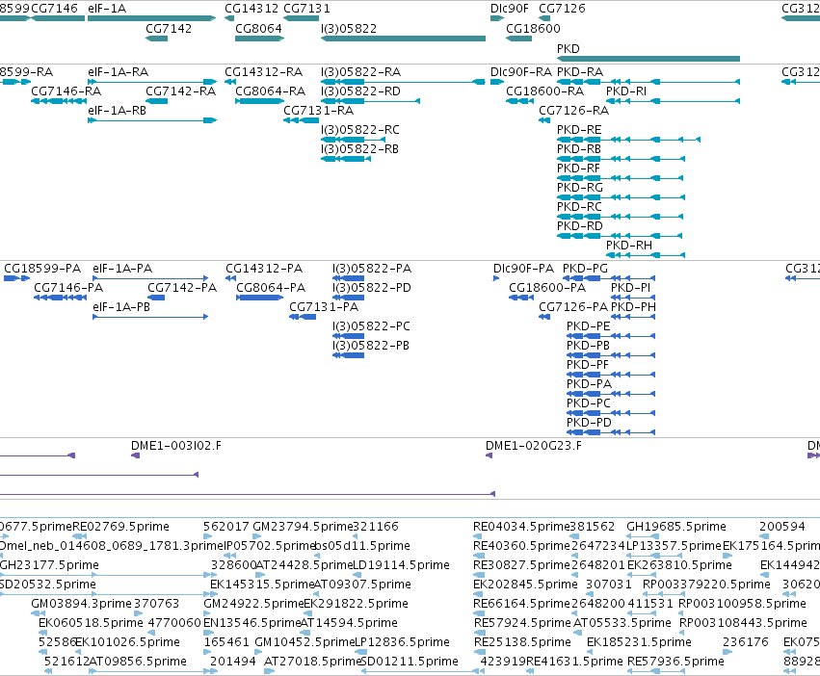
Task: Open protein CG7142-PA
Action: pyautogui.click(x=182, y=288)
